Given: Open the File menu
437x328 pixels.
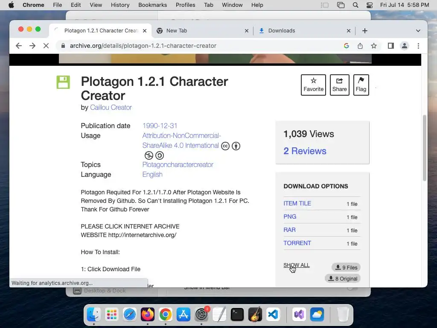Looking at the screenshot, I should (58, 5).
